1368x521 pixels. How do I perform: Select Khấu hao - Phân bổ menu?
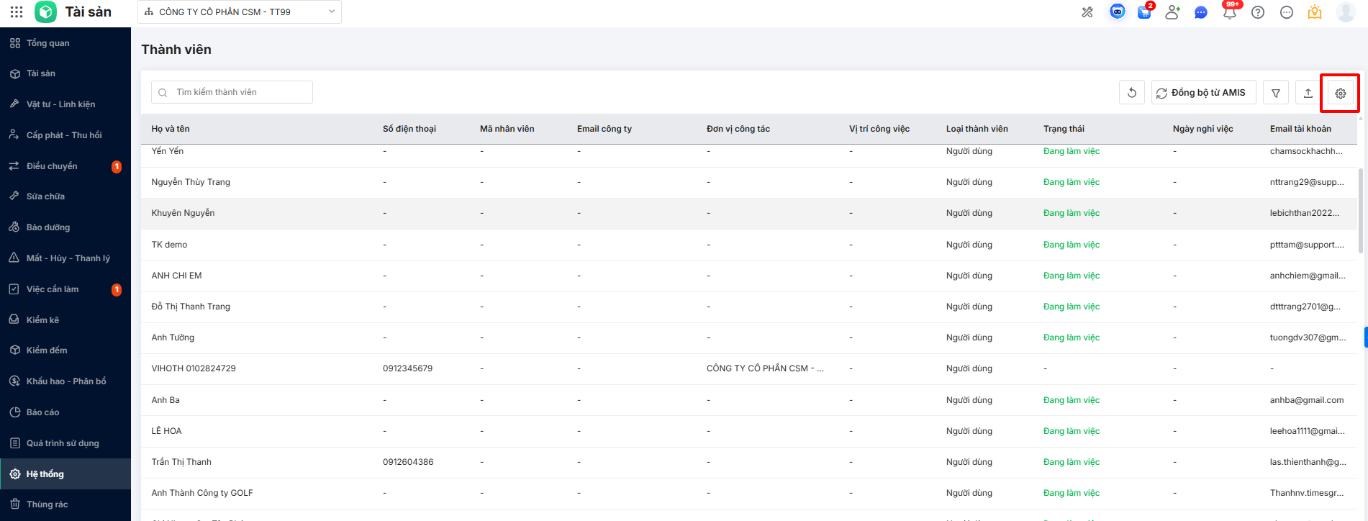pos(66,381)
